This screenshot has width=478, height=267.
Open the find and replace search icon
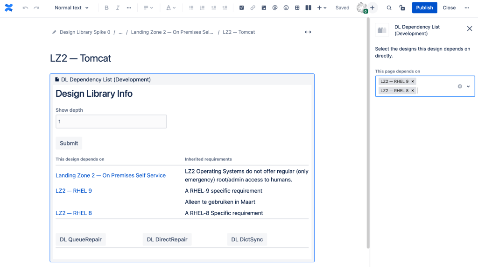click(x=389, y=8)
